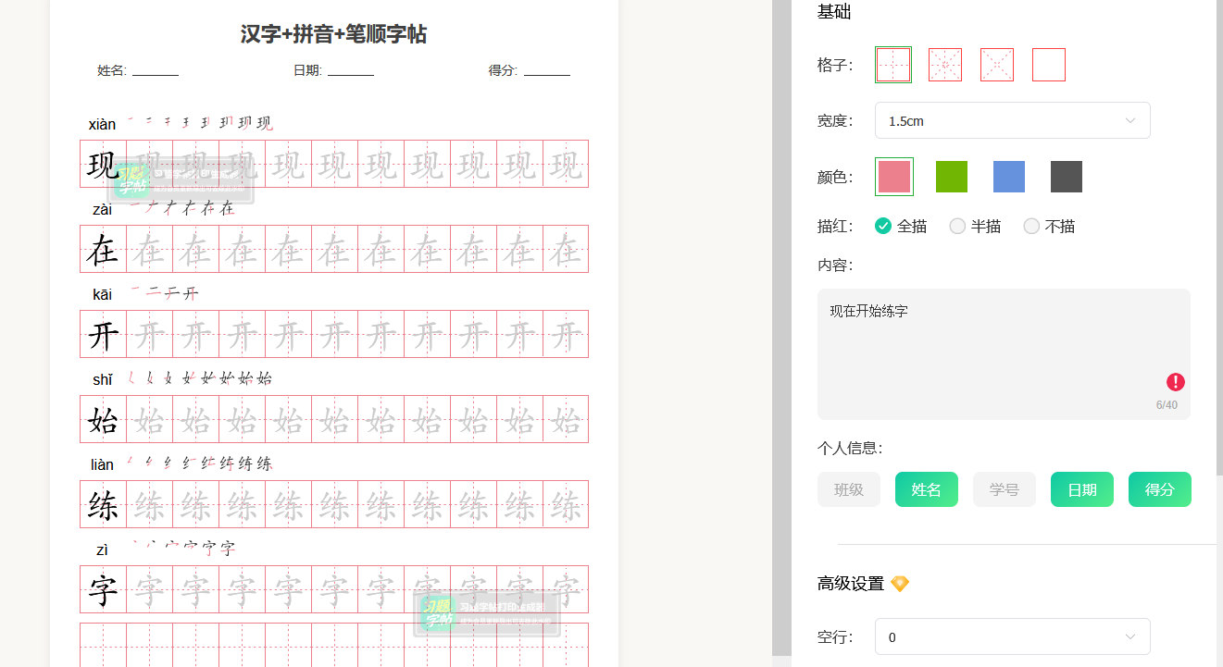Click the pinyin label liàn
Screen dimensions: 1223x667
(103, 464)
